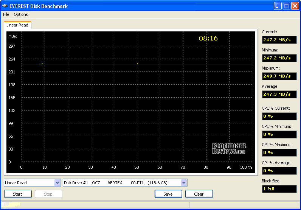Click the Start button
Viewport: 301px width, 210px height.
[18, 194]
